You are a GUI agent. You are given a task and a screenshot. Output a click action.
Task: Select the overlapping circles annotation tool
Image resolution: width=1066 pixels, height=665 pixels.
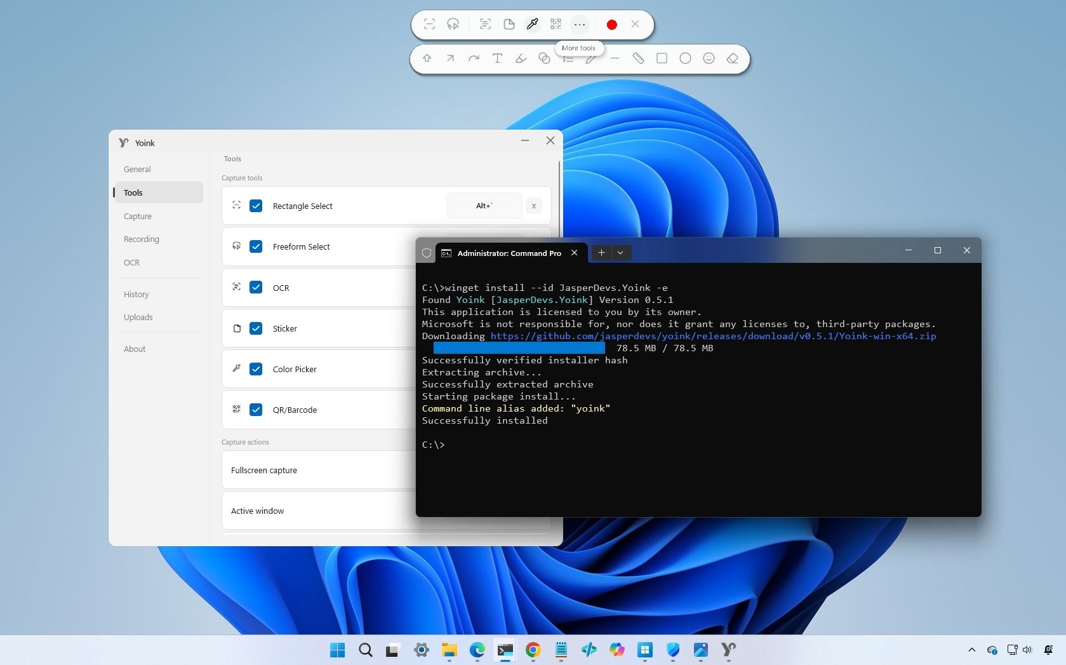pos(544,58)
